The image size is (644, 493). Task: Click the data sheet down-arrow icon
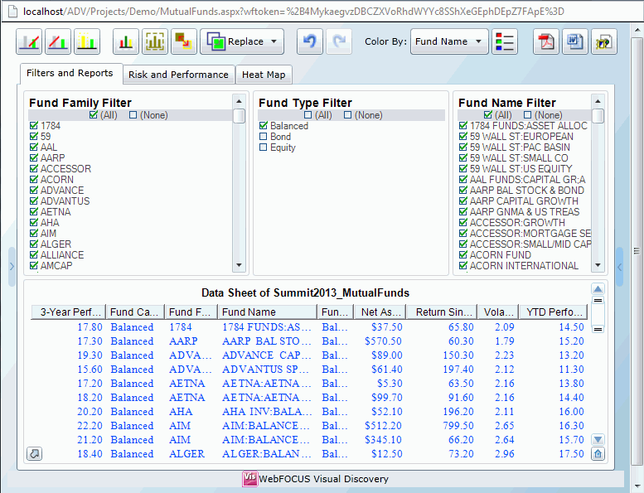(598, 440)
